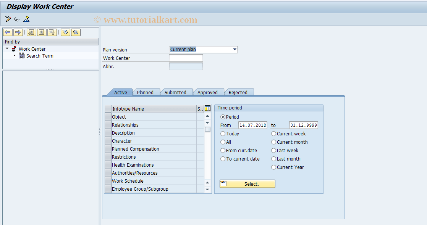Select the Current Year radio button
427x225 pixels.
274,167
